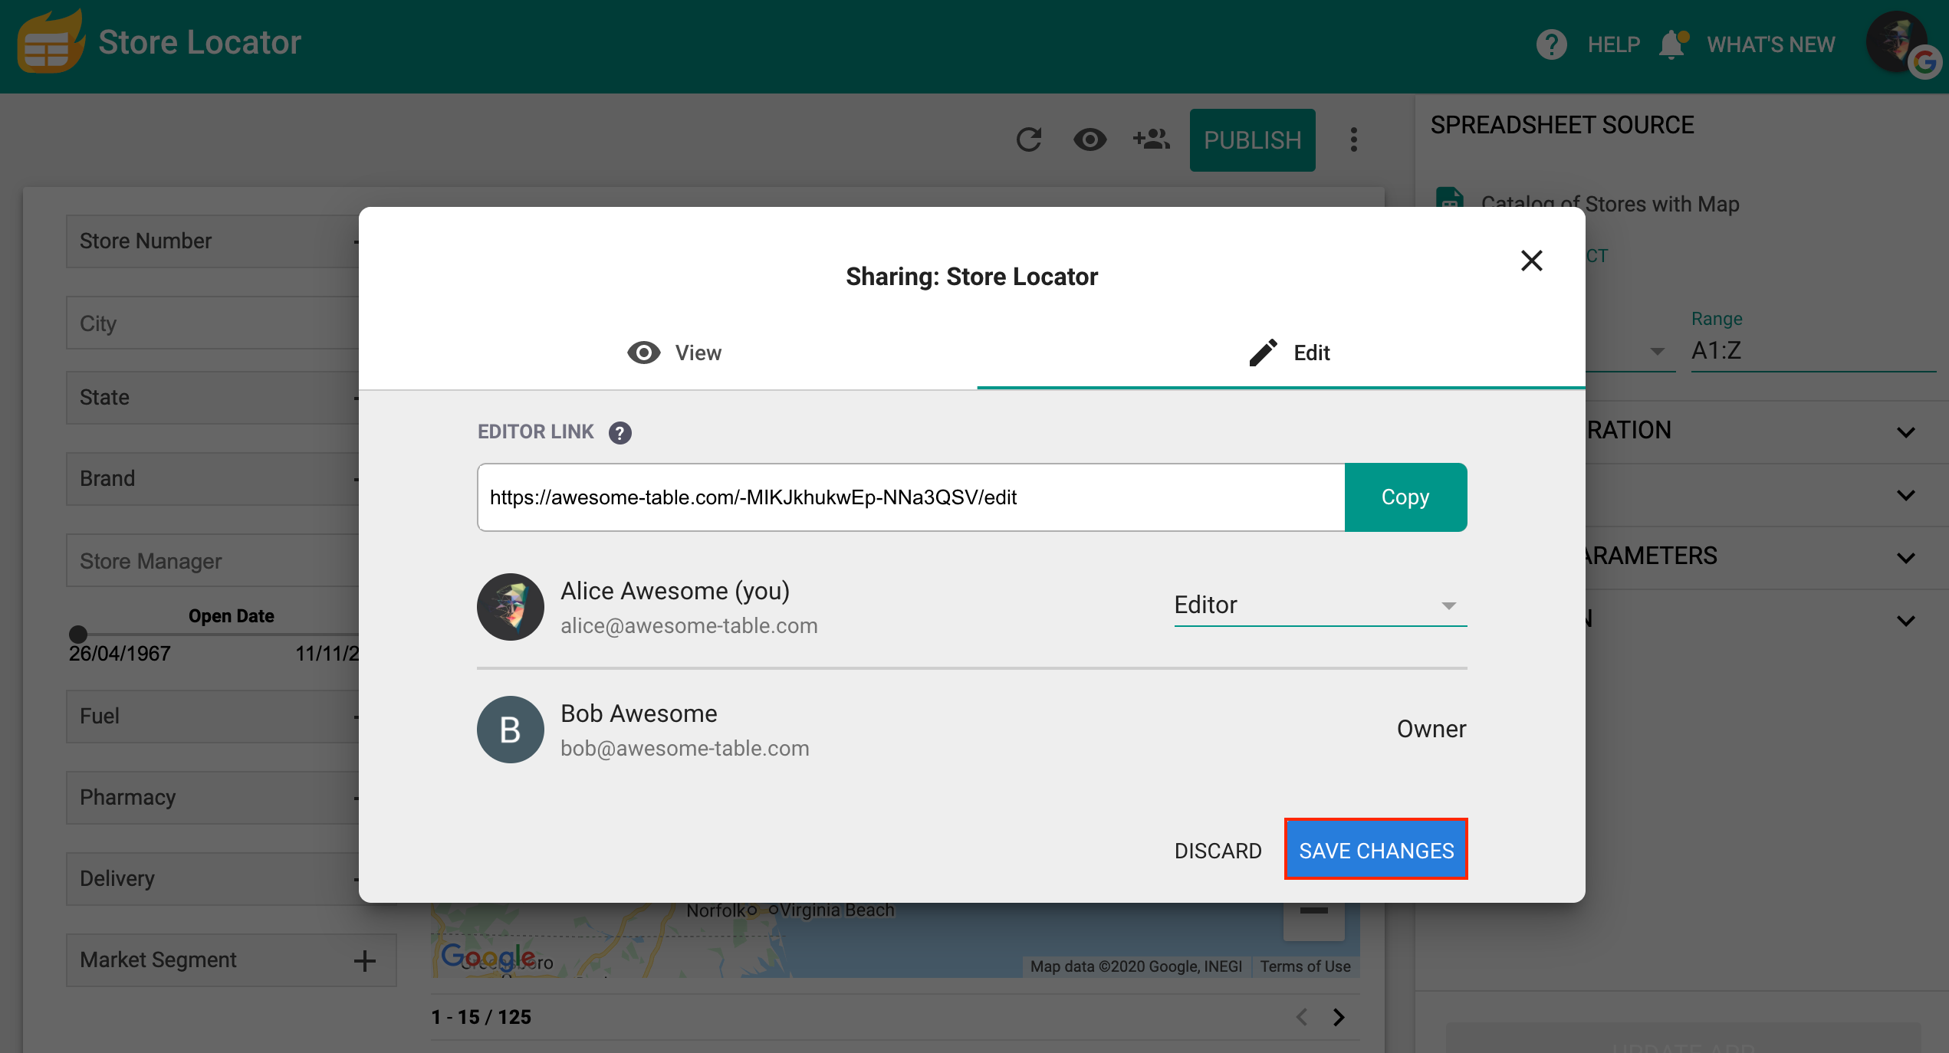Open the Delivery filter

[x=212, y=879]
